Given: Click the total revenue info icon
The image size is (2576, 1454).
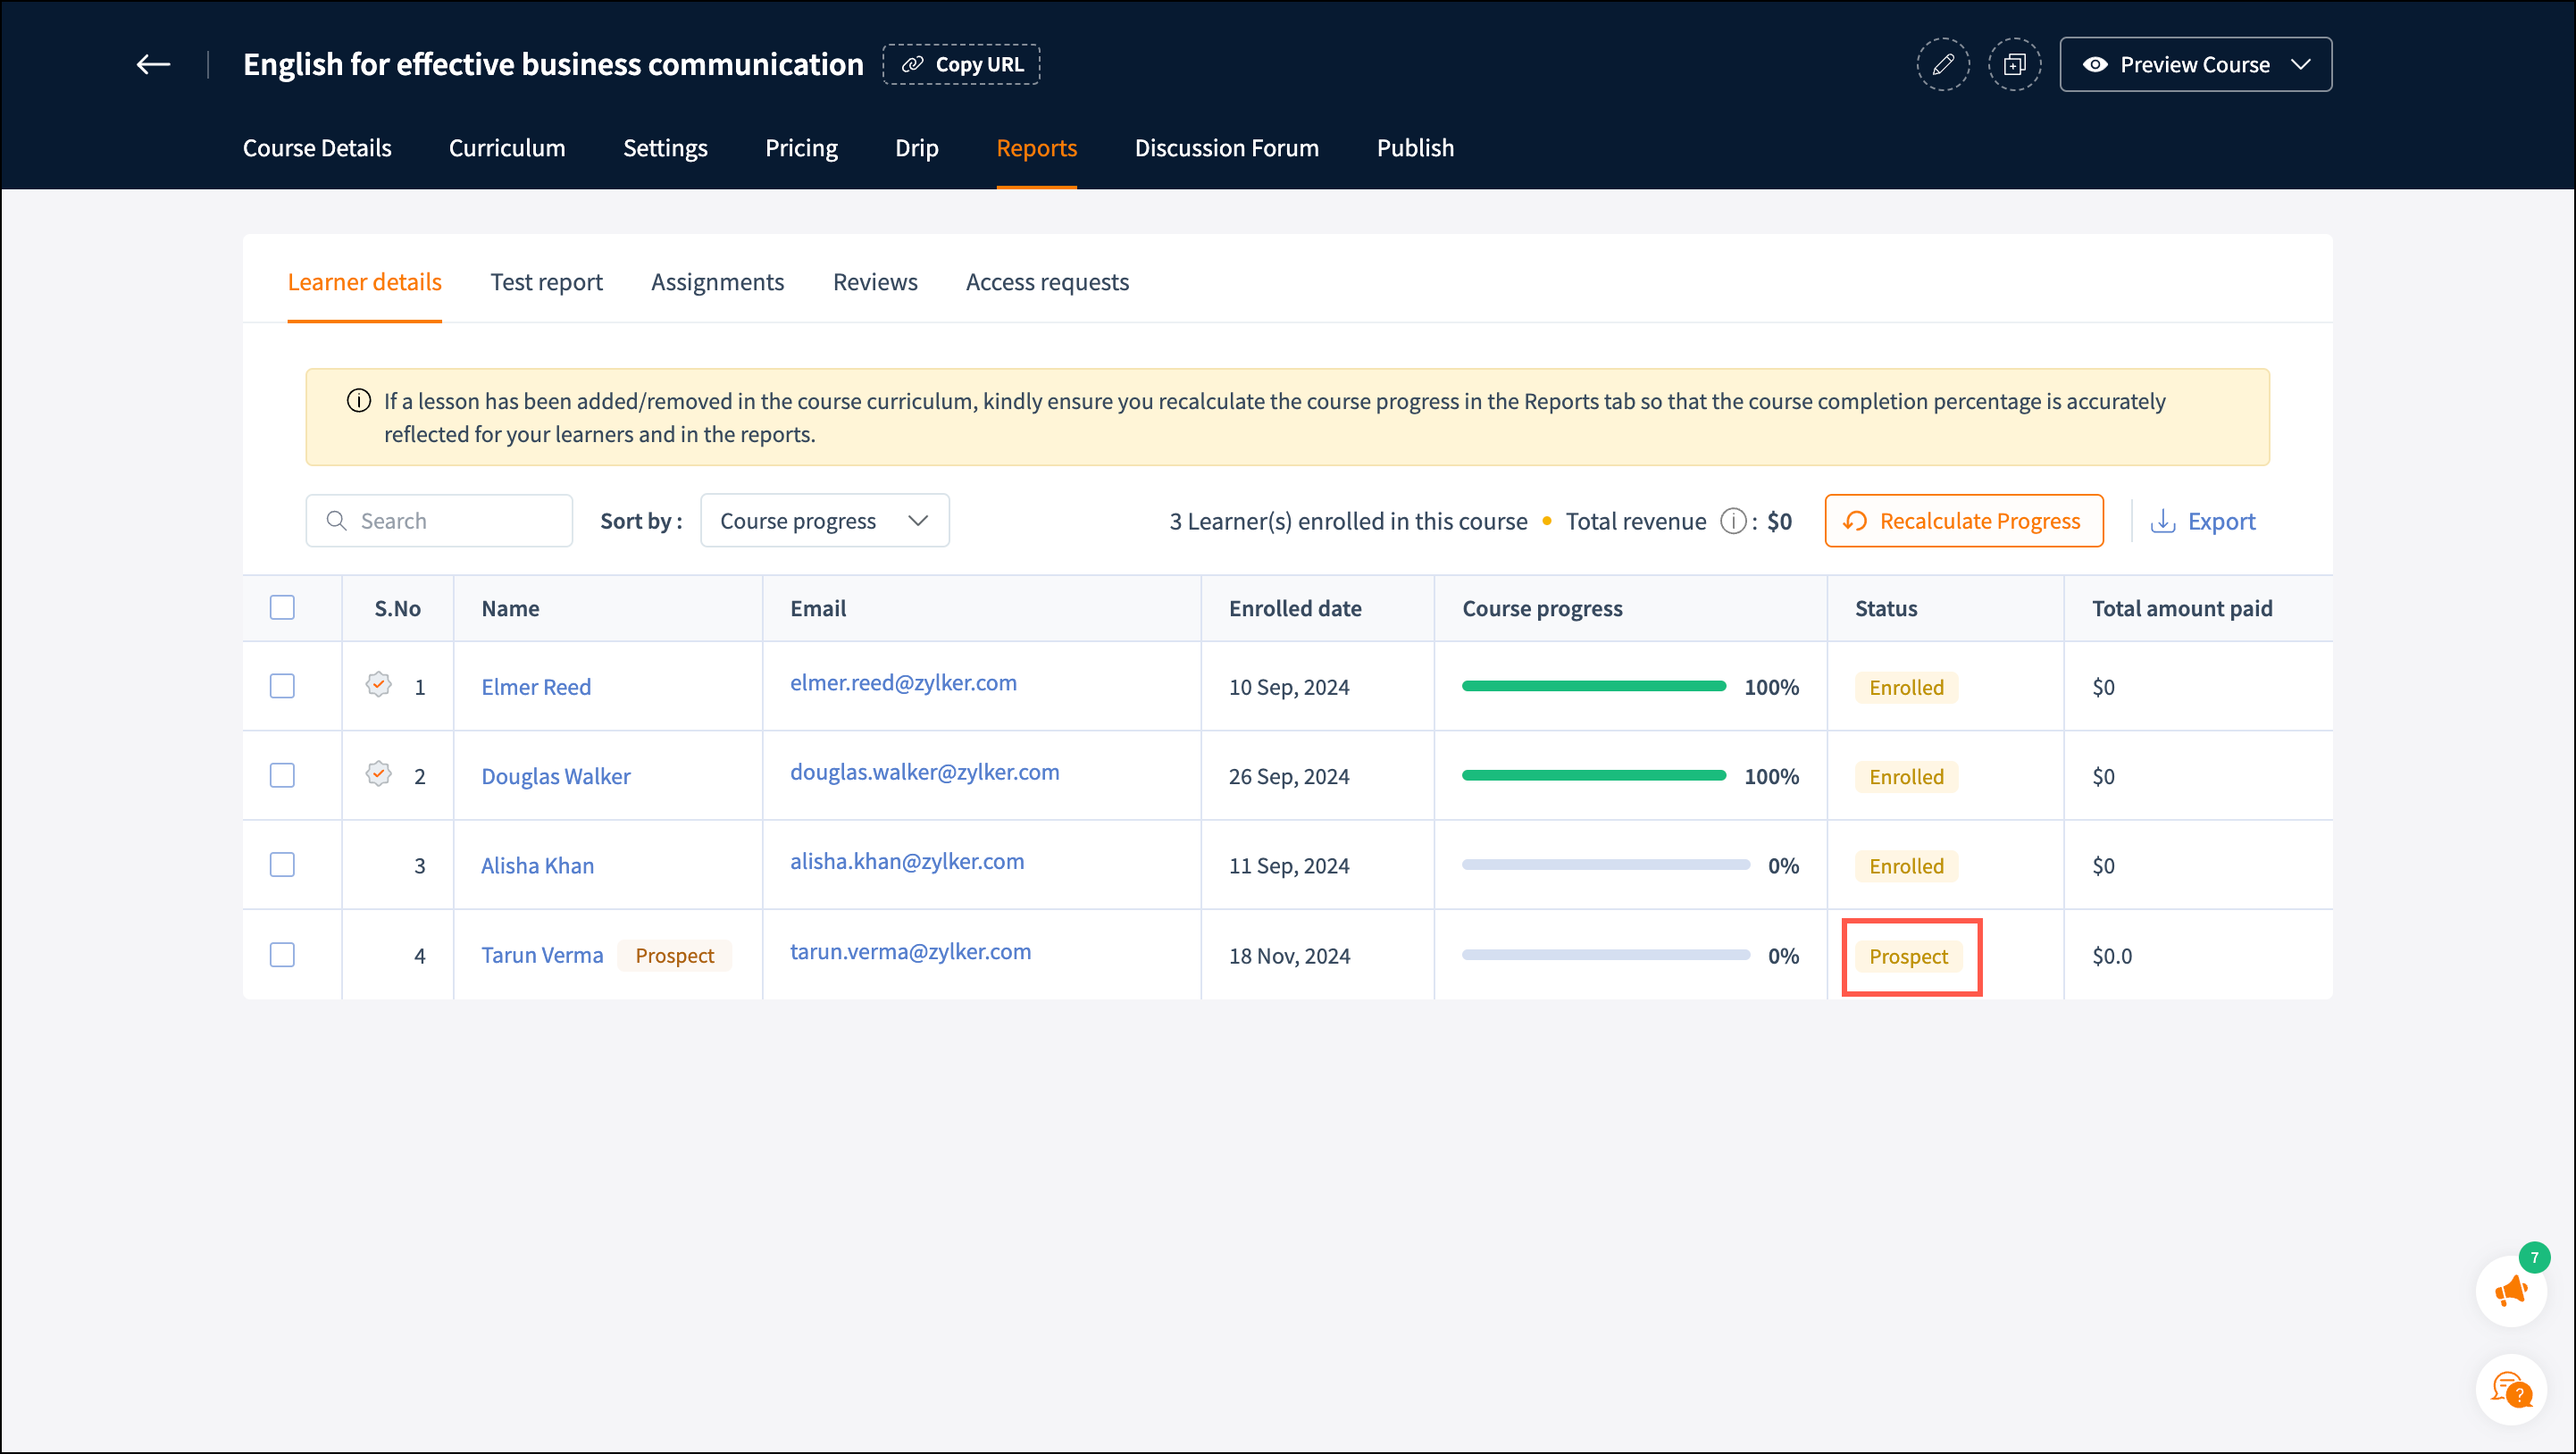Looking at the screenshot, I should (1733, 521).
